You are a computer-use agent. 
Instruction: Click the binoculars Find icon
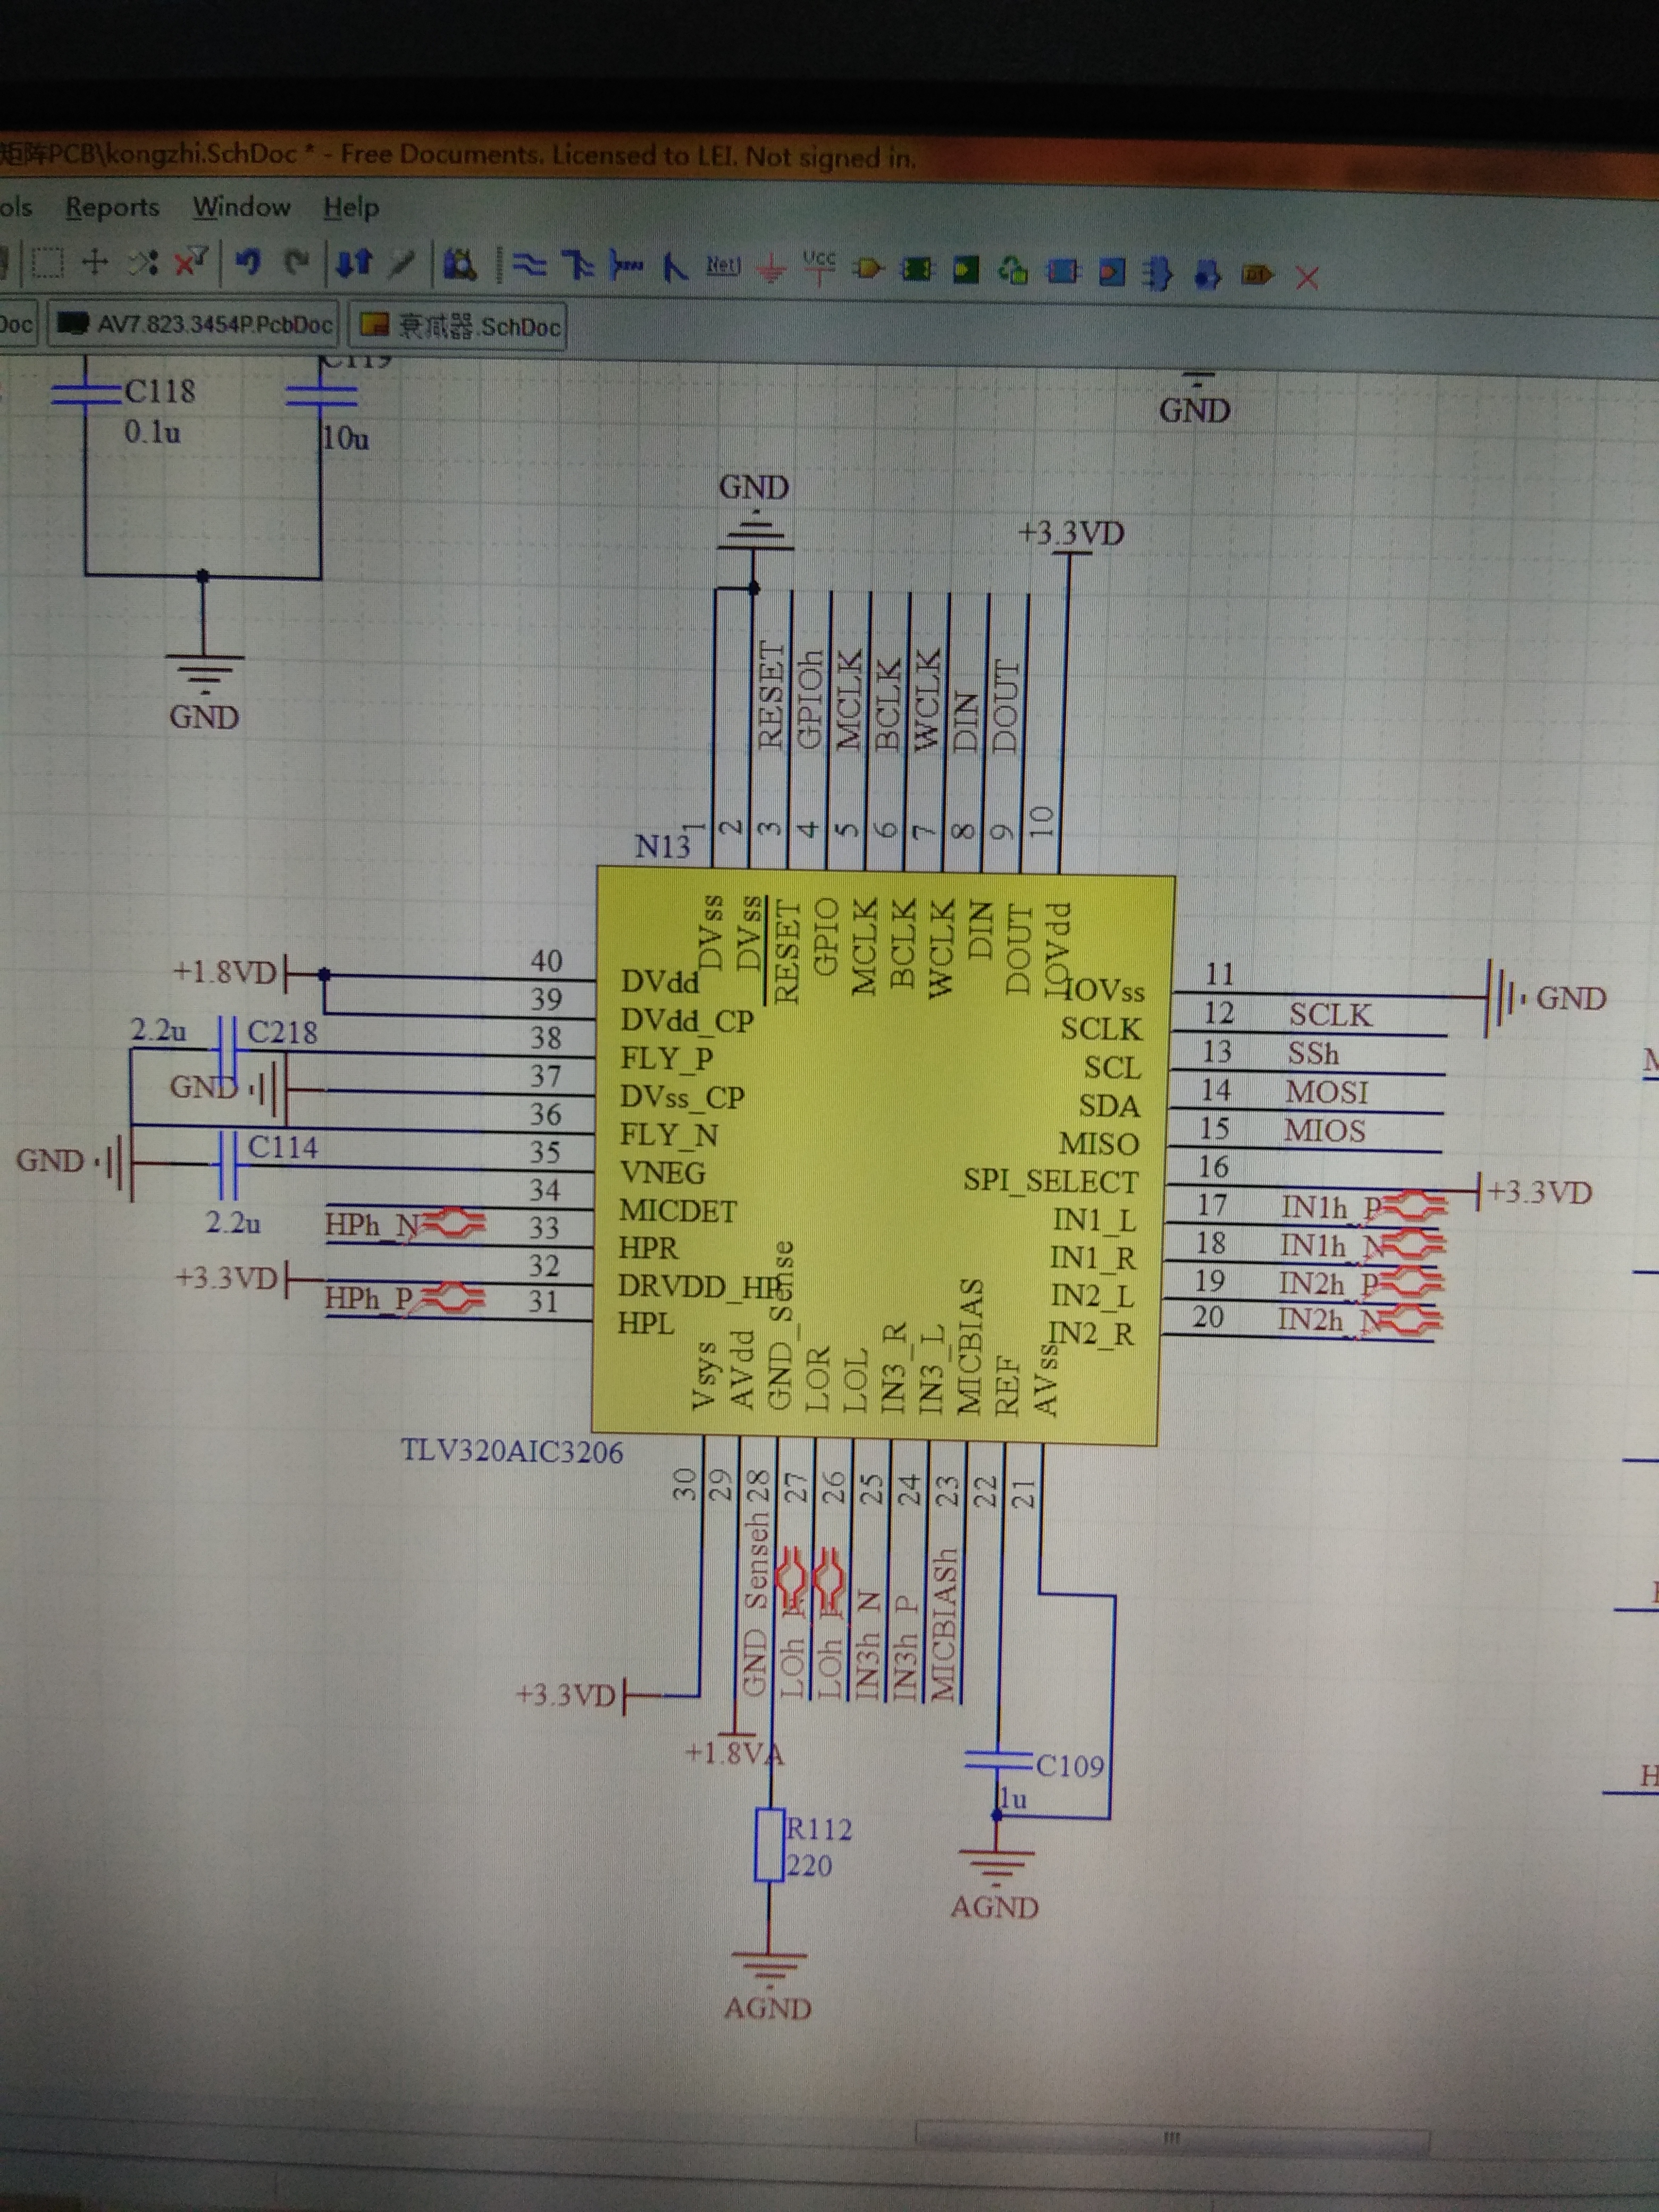point(459,264)
